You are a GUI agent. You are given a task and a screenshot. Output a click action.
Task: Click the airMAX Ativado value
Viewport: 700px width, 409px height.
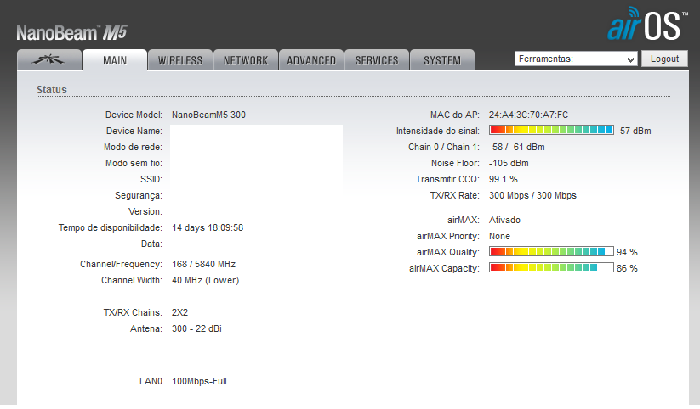(x=505, y=220)
